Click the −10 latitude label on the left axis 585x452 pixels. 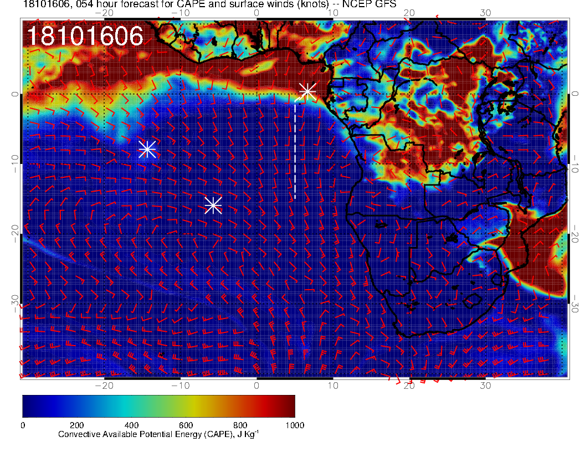click(x=14, y=163)
